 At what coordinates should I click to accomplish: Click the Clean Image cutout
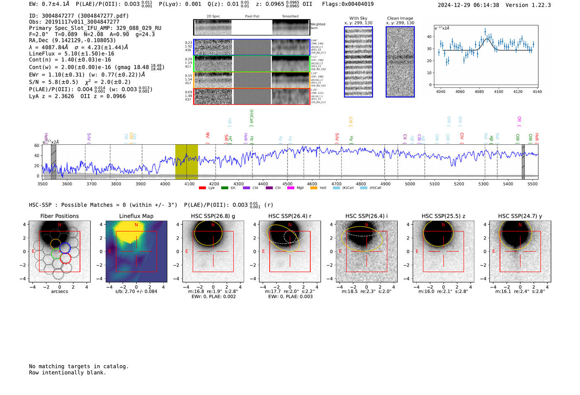click(x=400, y=62)
